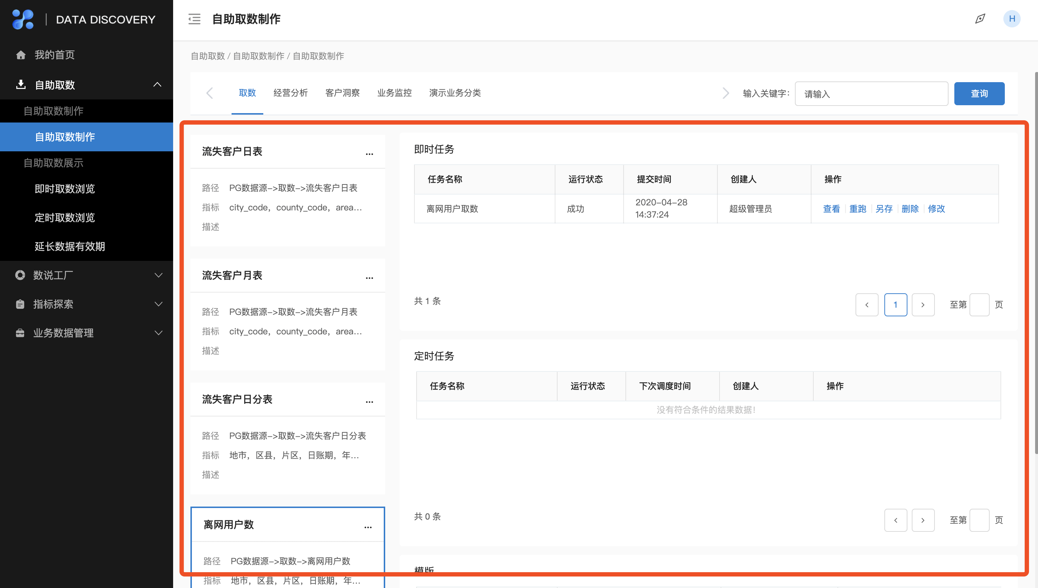Switch to the 客户洞察 tab
This screenshot has height=588, width=1038.
pos(342,93)
